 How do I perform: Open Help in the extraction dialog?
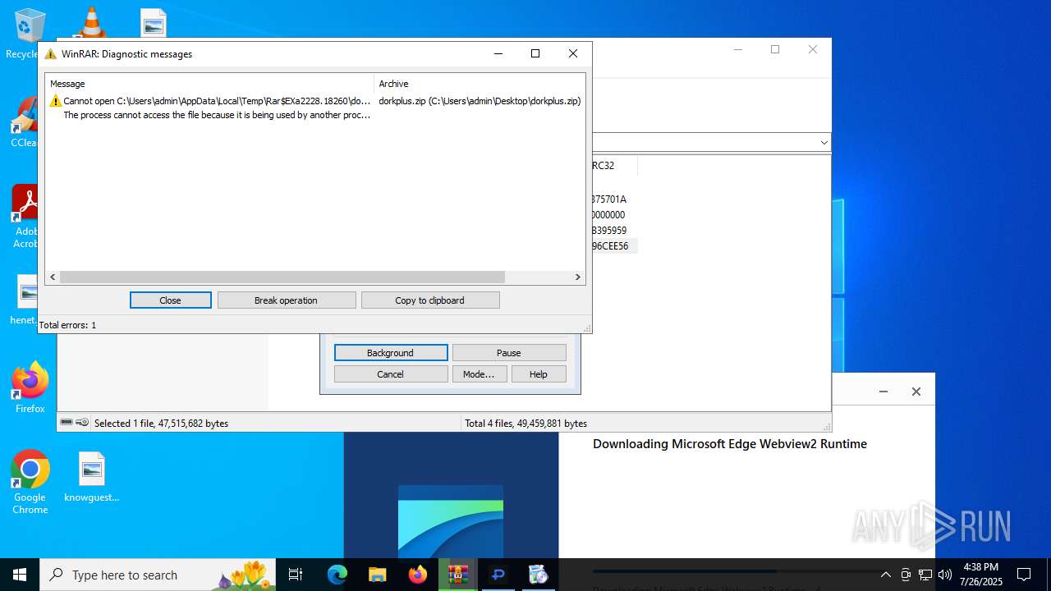tap(539, 374)
